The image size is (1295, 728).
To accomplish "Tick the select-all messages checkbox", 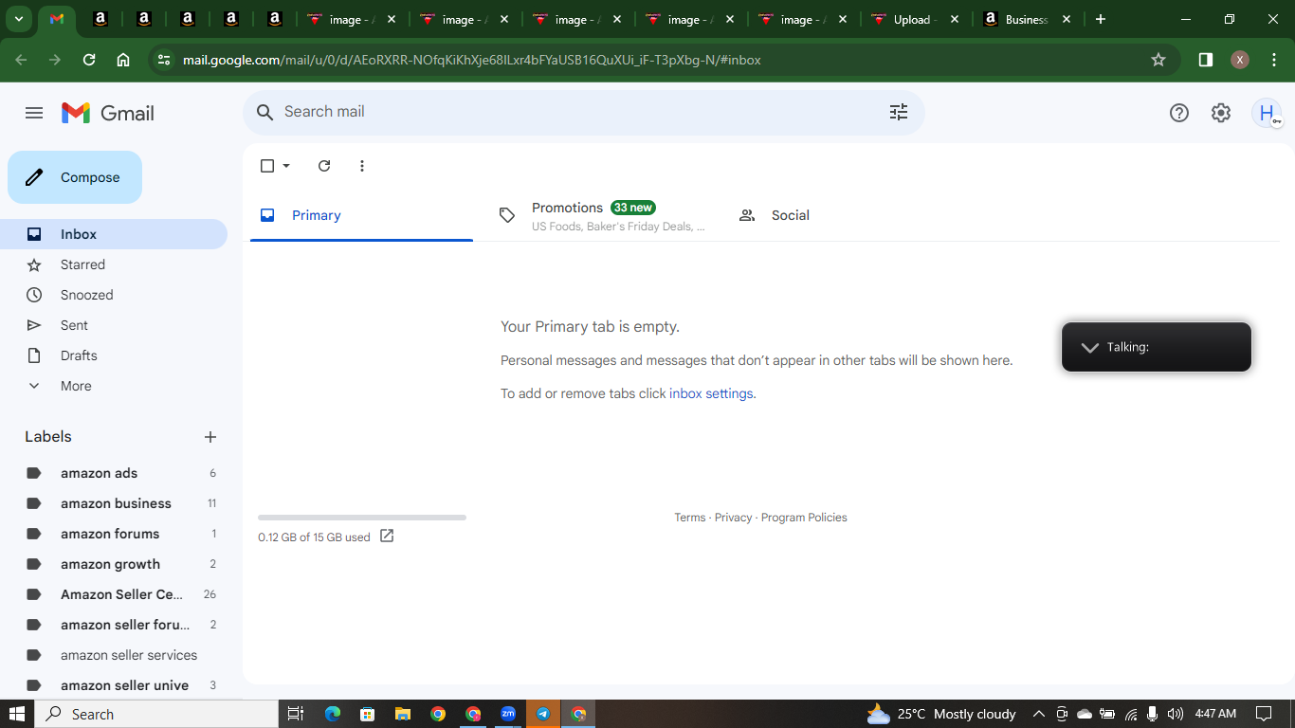I will coord(267,166).
